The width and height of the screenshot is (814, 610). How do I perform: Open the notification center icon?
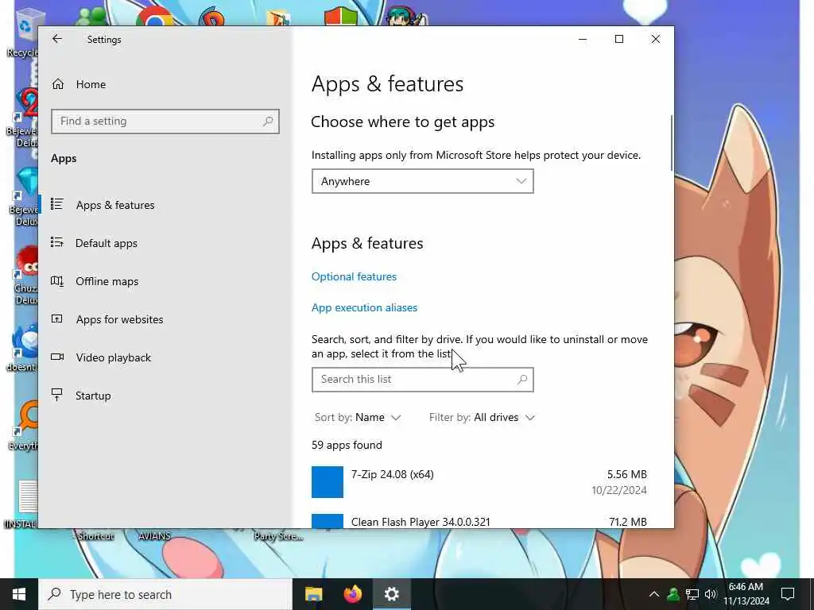coord(788,594)
